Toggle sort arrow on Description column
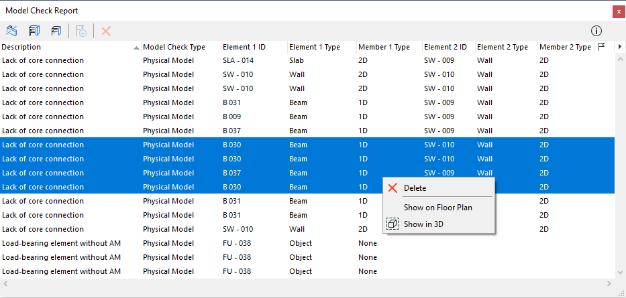Screen dimensions: 626x298 click(136, 48)
